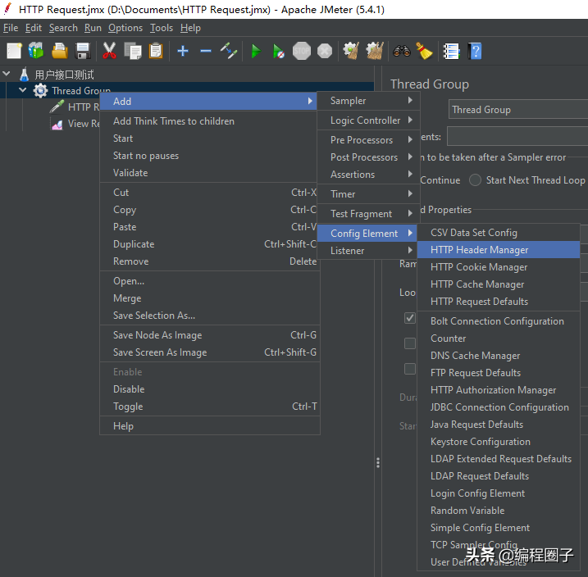Click Remove in the context menu

tap(209, 261)
